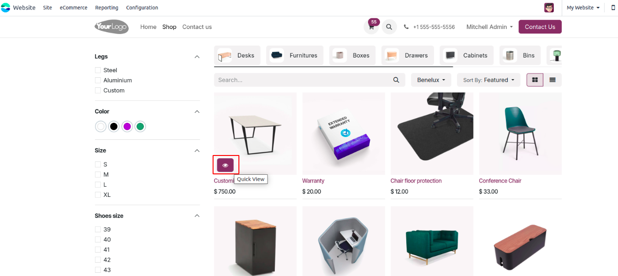Collapse the Color filter section
Screen dimensions: 618x276
pyautogui.click(x=197, y=112)
